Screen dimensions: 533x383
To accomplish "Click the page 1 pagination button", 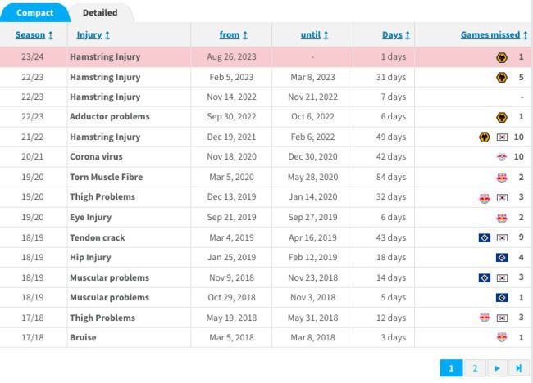I will click(451, 368).
